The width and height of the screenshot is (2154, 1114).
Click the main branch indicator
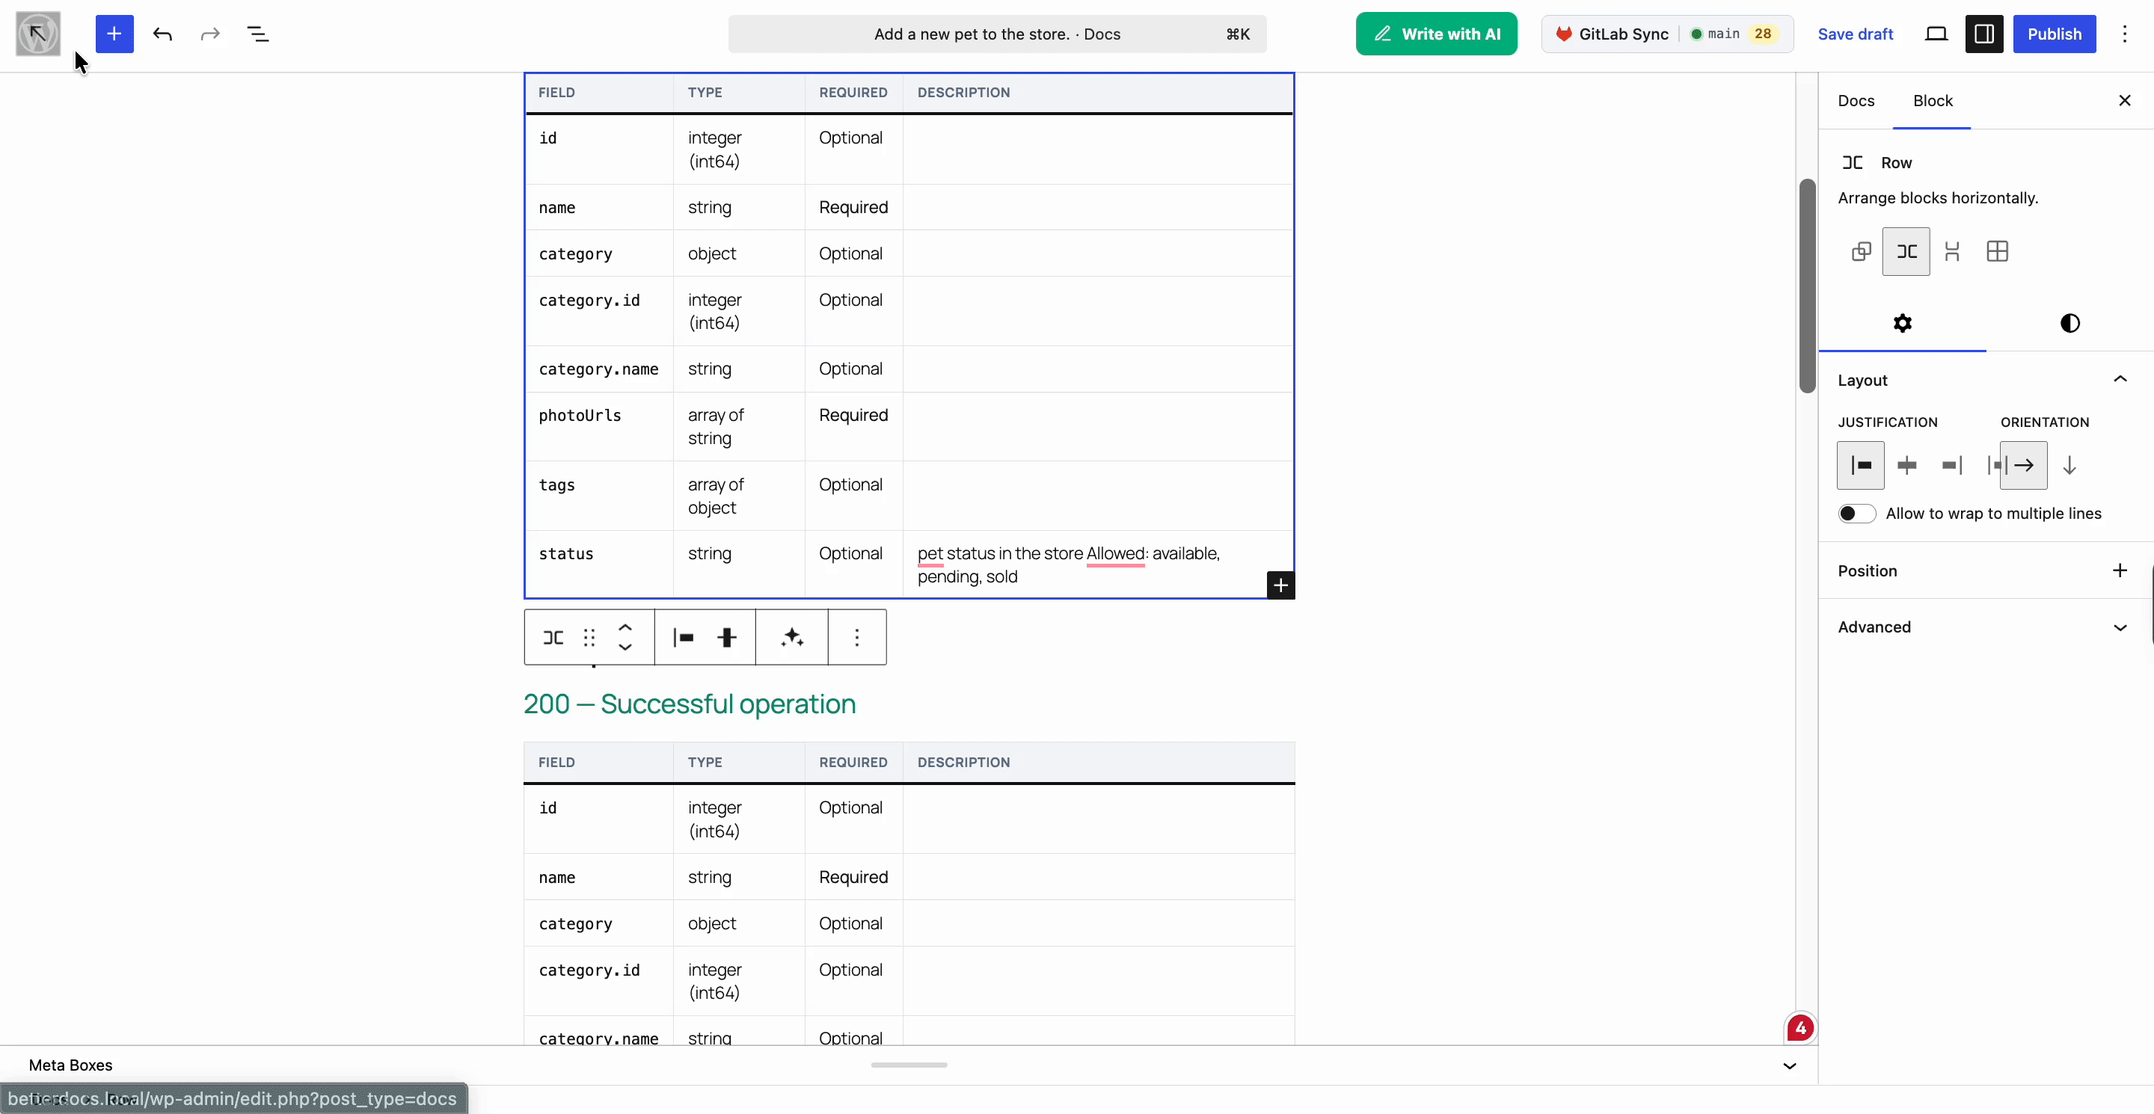tap(1715, 34)
